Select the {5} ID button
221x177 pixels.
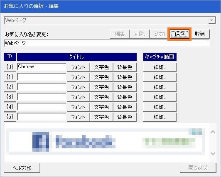tap(10, 117)
